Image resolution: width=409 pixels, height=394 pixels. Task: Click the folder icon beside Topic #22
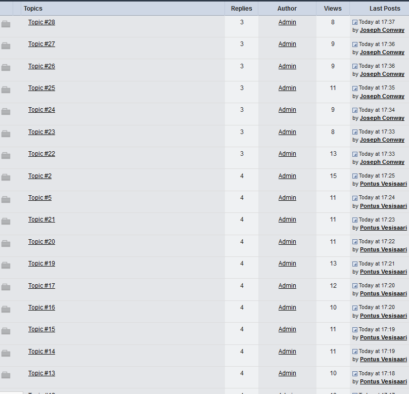coord(6,156)
